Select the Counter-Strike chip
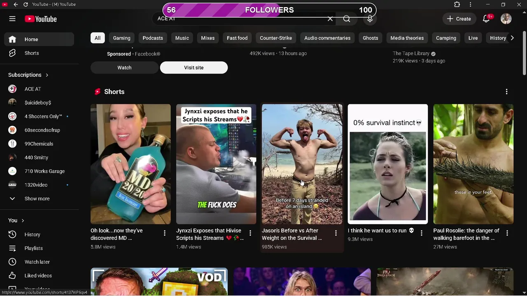The width and height of the screenshot is (527, 296). click(x=276, y=38)
